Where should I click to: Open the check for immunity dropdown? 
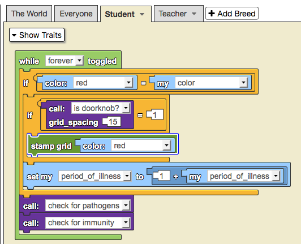[88, 222]
